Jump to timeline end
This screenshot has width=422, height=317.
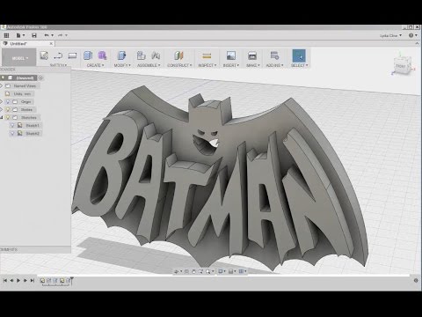coord(33,281)
